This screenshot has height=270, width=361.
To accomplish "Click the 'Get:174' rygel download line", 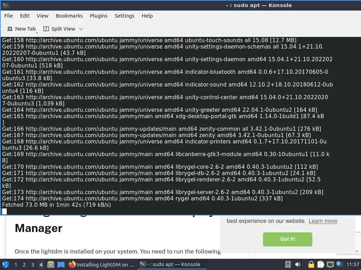I will tap(142, 198).
